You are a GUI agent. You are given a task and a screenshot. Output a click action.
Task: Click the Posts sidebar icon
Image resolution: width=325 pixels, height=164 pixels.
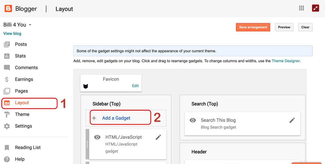coord(7,44)
